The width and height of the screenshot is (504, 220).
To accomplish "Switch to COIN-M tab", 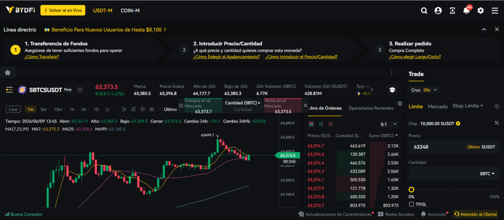I will point(130,10).
